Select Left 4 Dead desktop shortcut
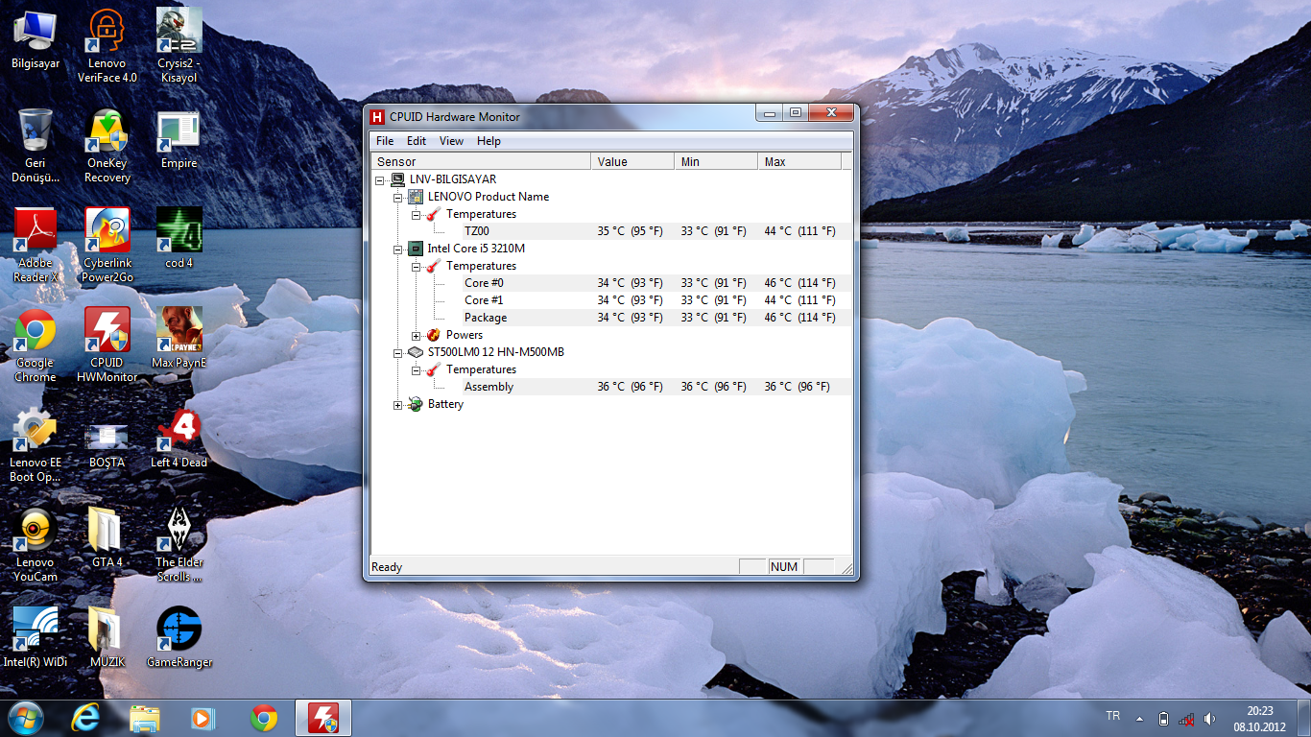 (x=179, y=439)
